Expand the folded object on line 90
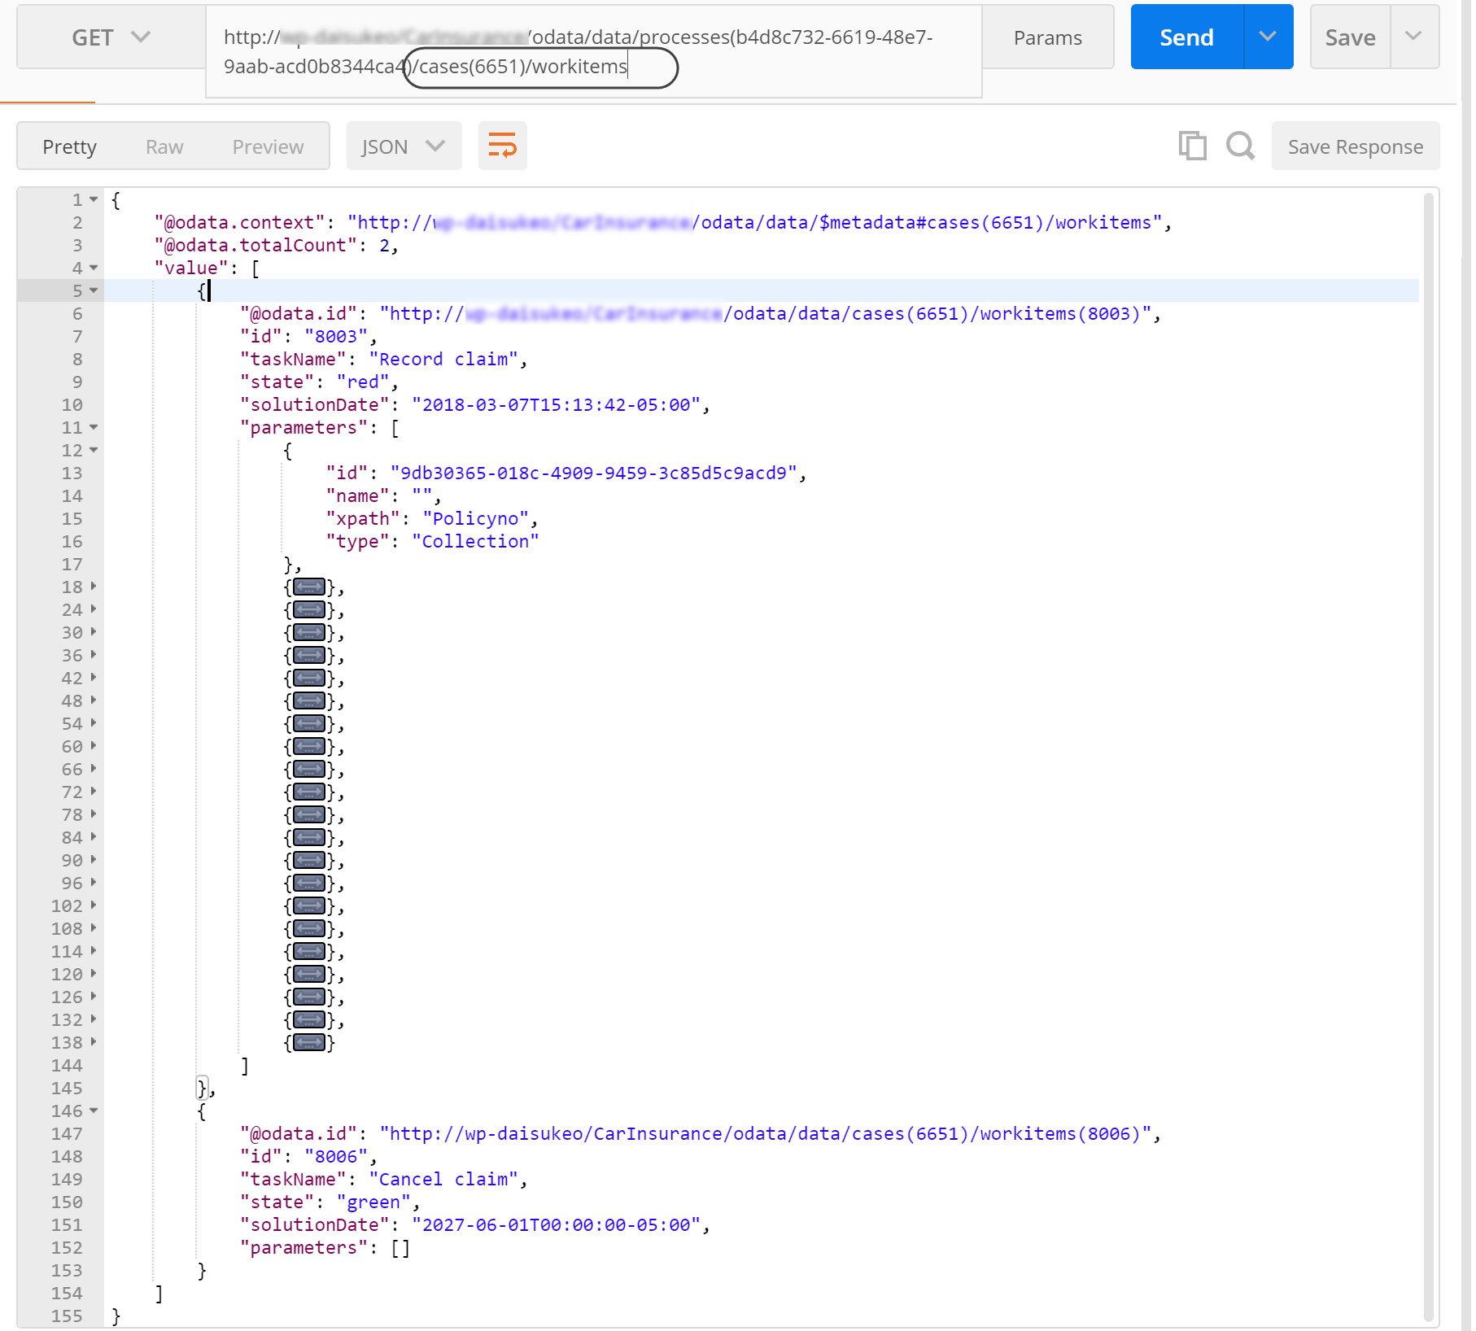The image size is (1476, 1331). (309, 861)
